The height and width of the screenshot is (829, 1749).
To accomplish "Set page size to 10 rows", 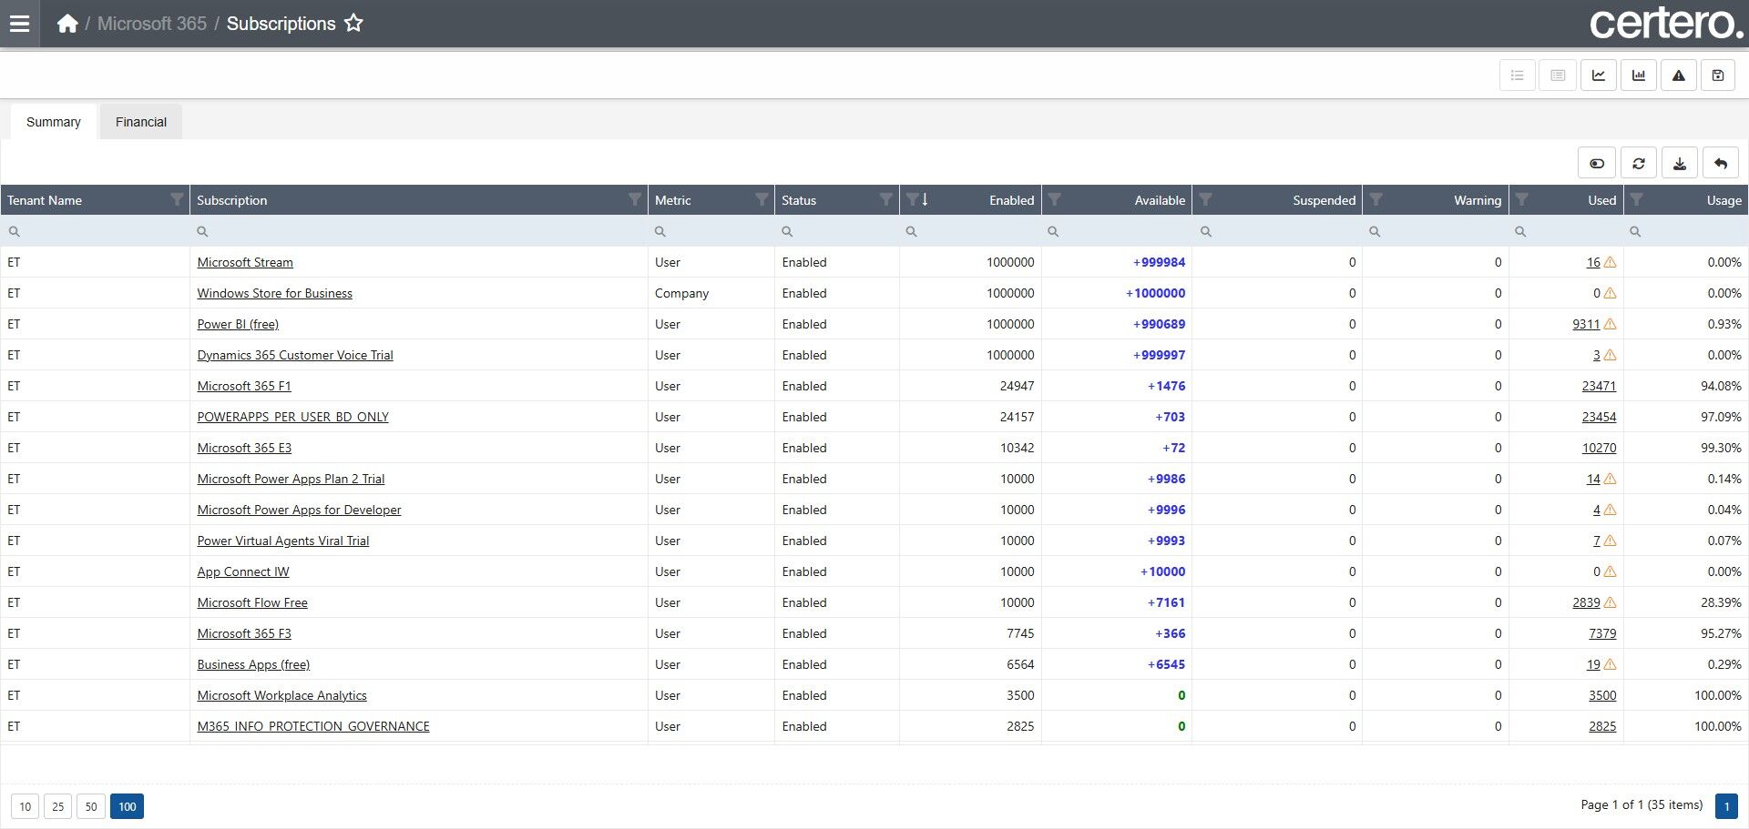I will click(x=26, y=806).
